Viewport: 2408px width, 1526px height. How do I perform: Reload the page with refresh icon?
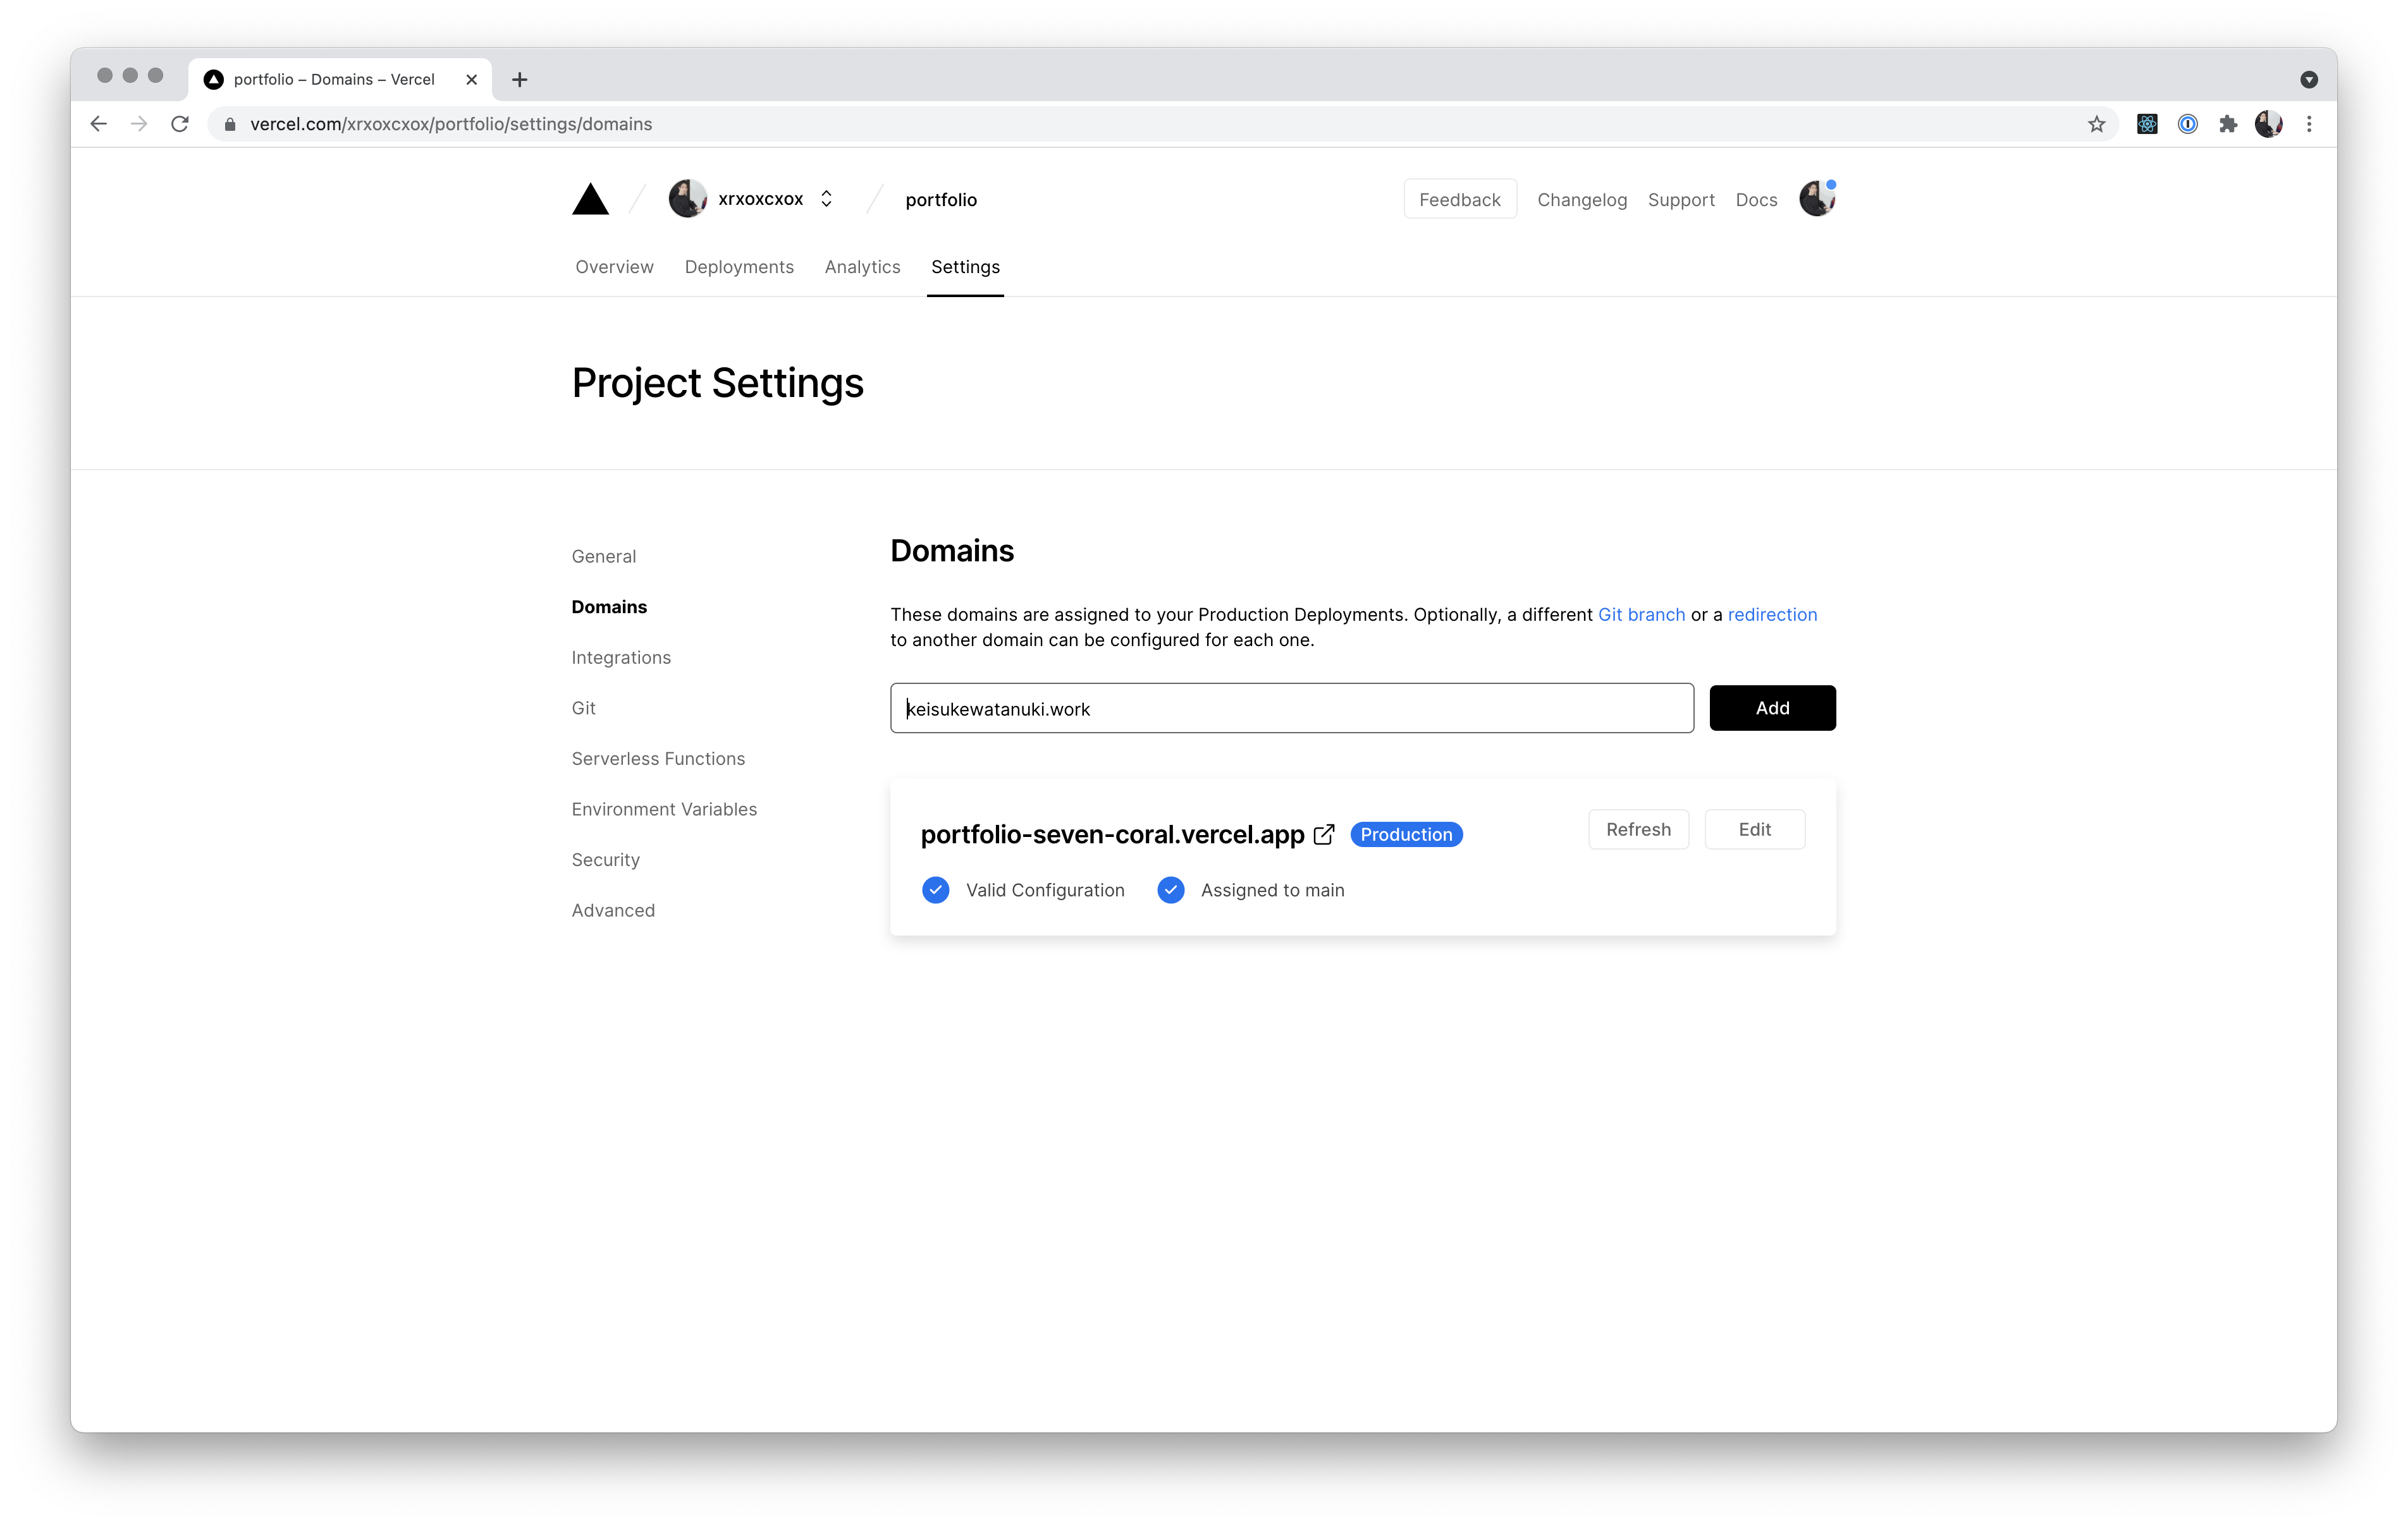pos(180,124)
